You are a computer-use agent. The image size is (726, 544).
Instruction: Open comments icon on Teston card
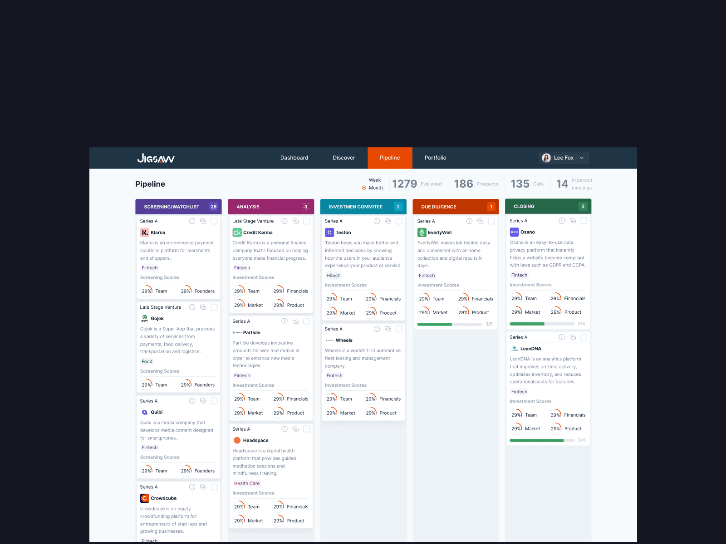pyautogui.click(x=388, y=221)
